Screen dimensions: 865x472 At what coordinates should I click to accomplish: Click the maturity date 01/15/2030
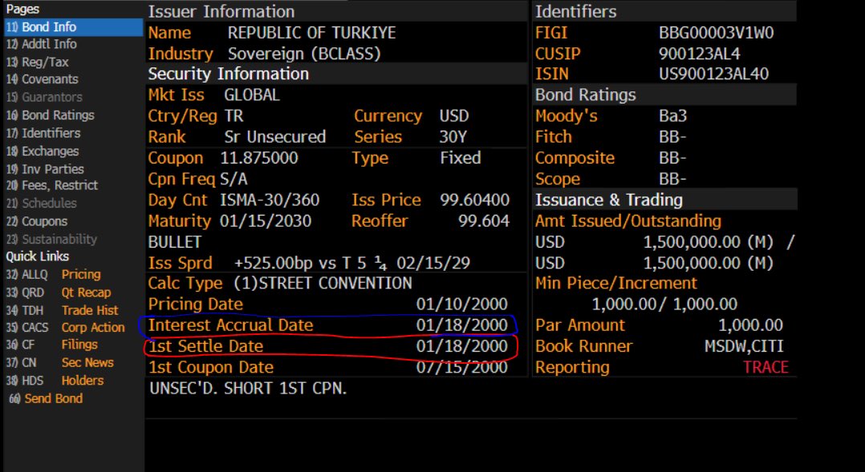(x=266, y=221)
